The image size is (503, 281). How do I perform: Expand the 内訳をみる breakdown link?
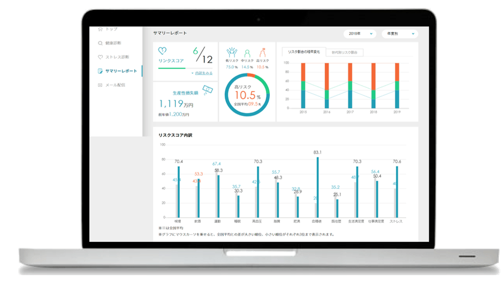(202, 73)
